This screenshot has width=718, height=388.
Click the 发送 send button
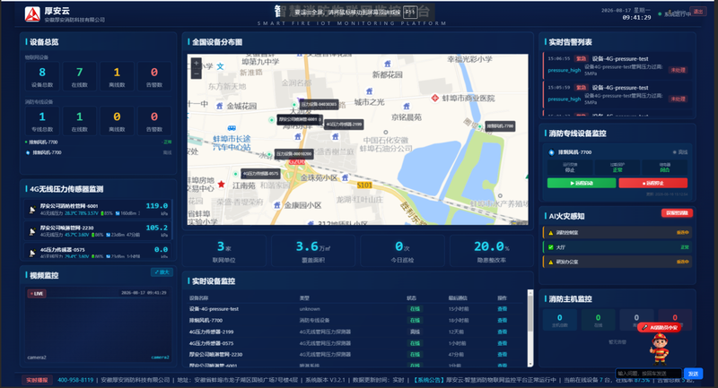tap(693, 374)
